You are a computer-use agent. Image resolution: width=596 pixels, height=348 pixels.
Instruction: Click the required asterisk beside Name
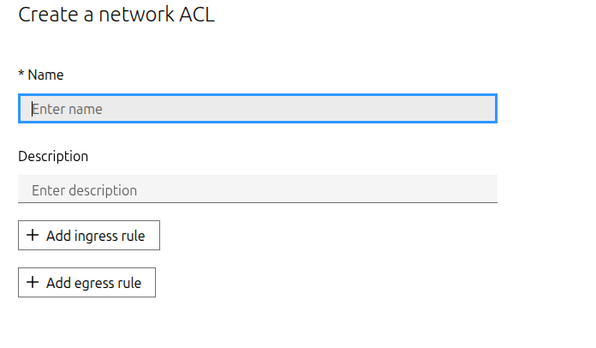(21, 75)
